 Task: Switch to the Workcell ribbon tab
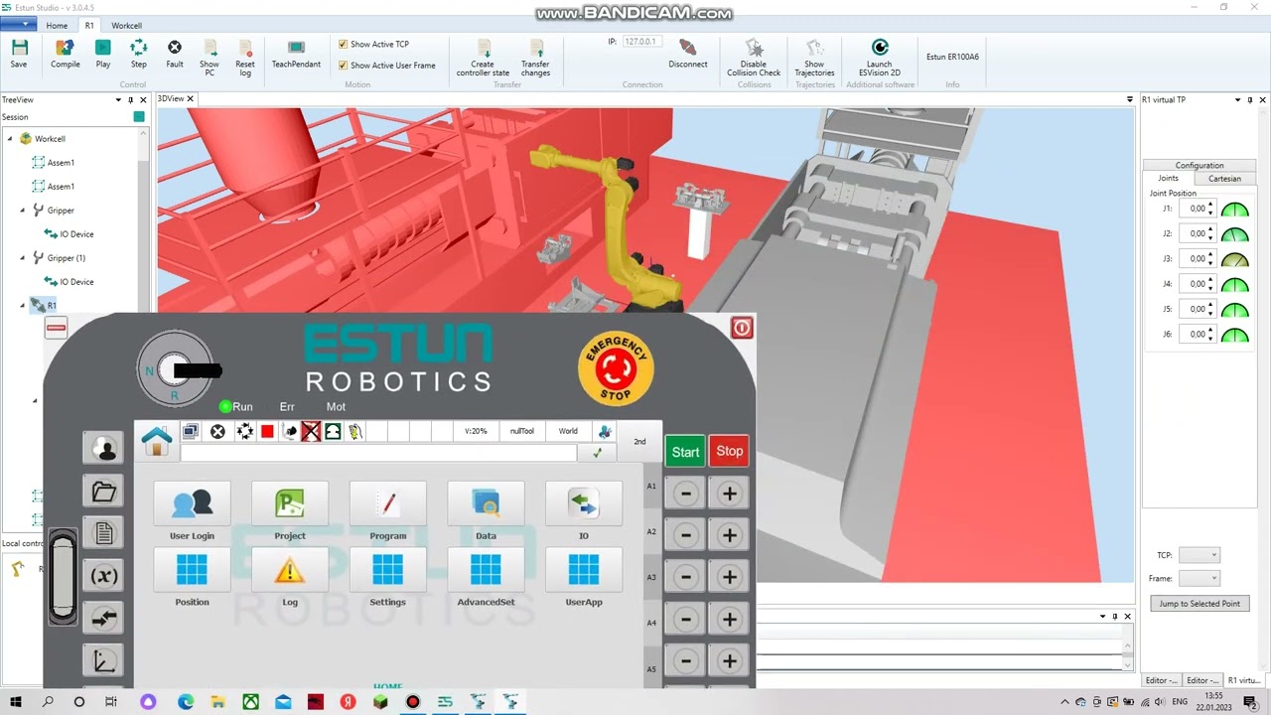(126, 25)
